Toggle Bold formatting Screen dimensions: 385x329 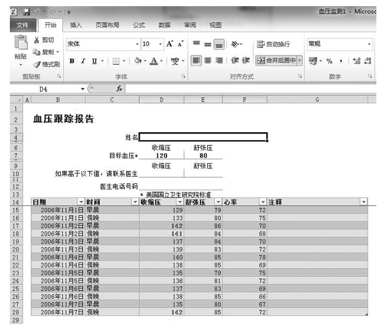pos(72,61)
